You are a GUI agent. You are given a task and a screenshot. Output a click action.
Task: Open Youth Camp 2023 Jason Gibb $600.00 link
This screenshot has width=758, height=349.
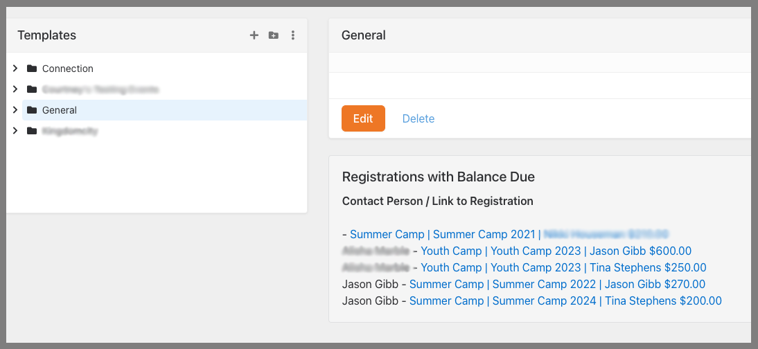(x=556, y=251)
